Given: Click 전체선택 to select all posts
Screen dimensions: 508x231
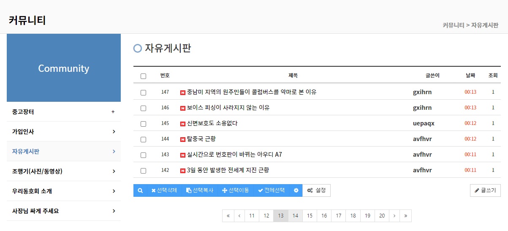Looking at the screenshot, I should click(x=272, y=190).
